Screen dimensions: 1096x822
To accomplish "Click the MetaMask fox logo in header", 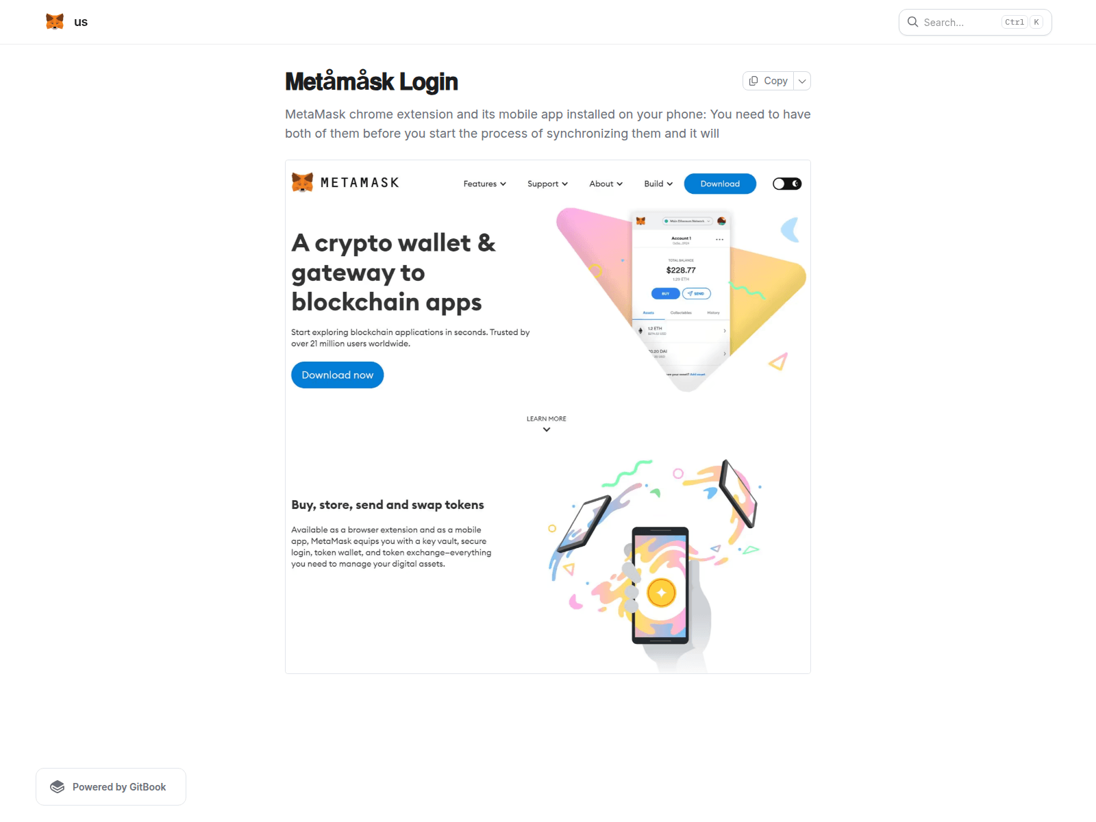I will pos(55,22).
